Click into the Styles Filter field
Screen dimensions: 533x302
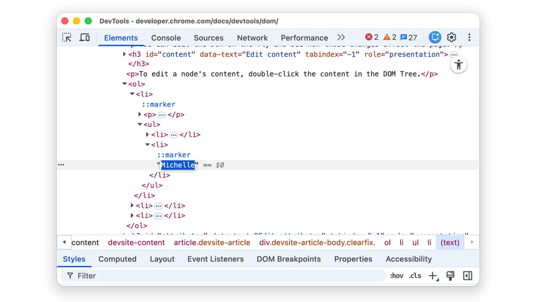[224, 276]
